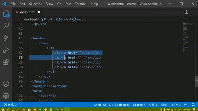Click the <ul> tag on line 86
This screenshot has width=198, height=111.
coord(50,48)
